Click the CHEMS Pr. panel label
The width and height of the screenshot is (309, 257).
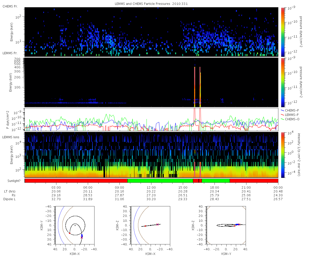coord(10,6)
